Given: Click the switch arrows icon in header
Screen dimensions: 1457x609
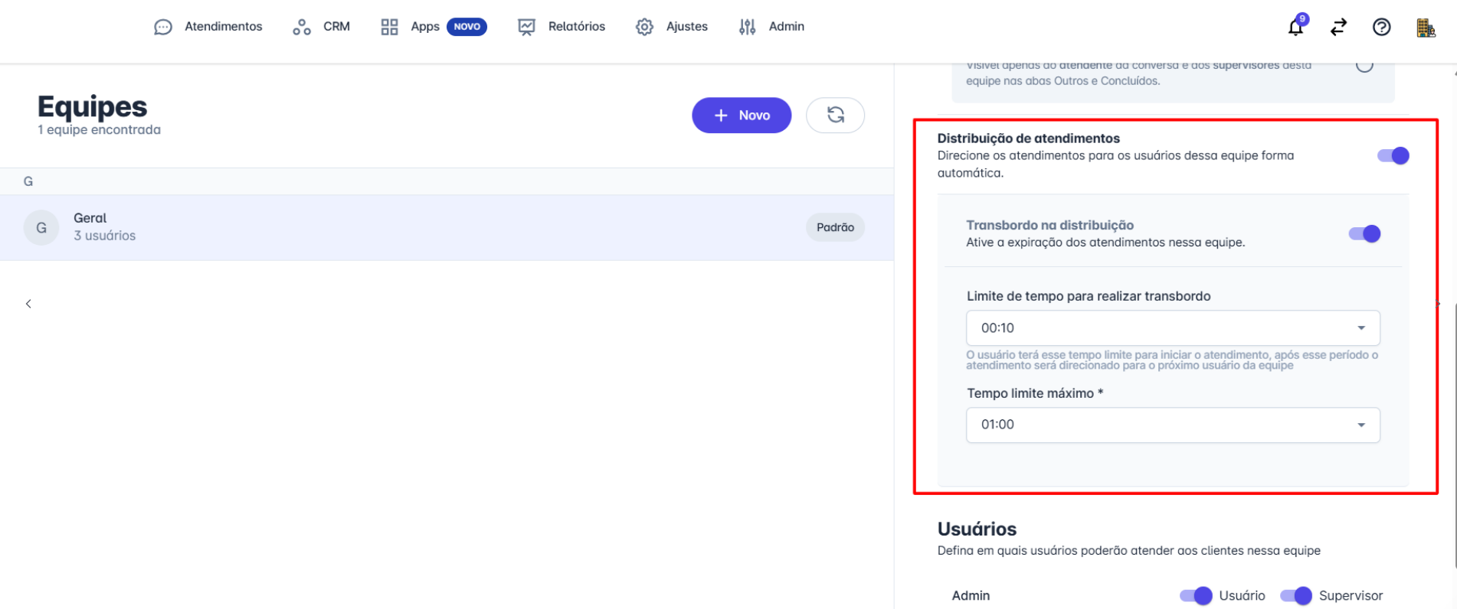Looking at the screenshot, I should click(1338, 28).
